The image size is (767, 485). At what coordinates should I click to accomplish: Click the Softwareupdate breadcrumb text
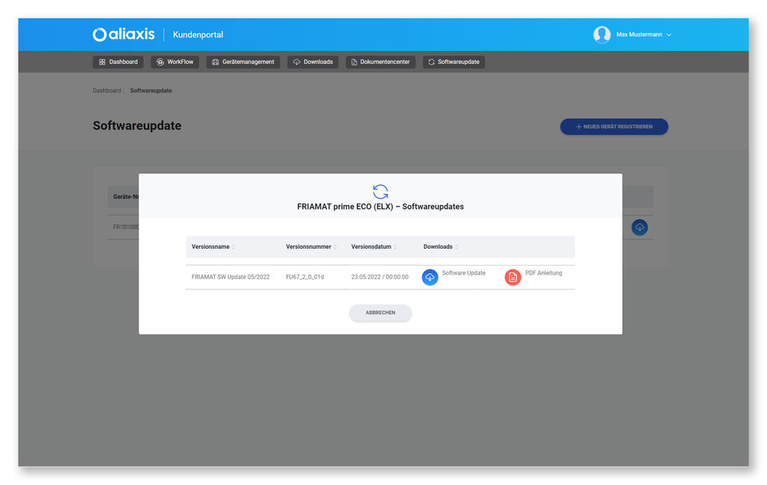(151, 90)
